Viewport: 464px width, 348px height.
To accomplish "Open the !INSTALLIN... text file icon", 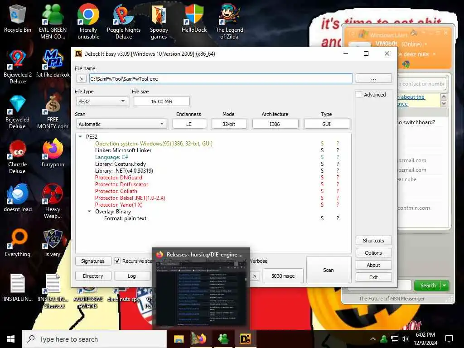I will 18,288.
